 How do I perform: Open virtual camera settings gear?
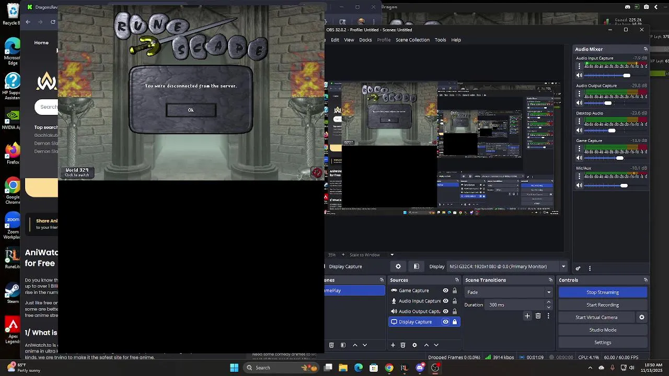click(642, 317)
